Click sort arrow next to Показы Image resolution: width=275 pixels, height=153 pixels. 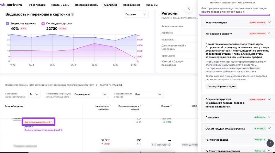[172, 106]
